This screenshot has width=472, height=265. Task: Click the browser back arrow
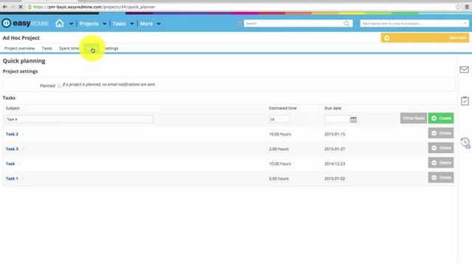point(5,7)
